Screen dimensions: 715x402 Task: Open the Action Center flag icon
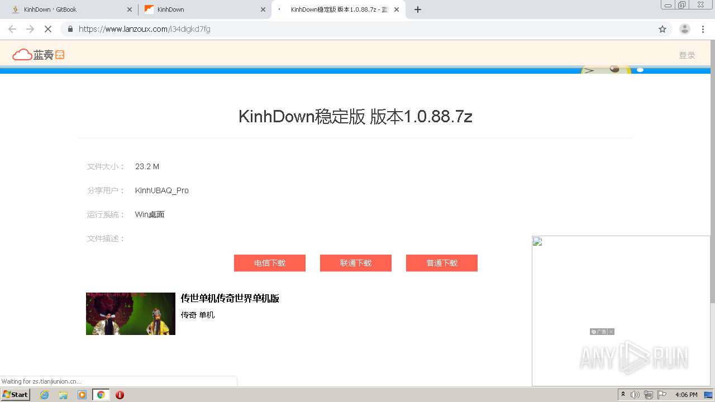(662, 395)
